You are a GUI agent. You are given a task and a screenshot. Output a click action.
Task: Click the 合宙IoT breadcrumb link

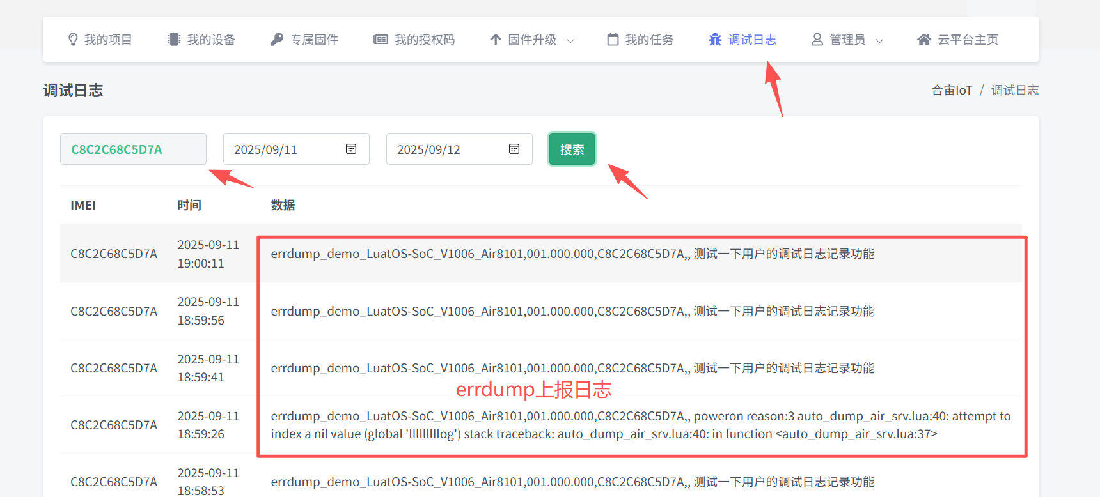tap(952, 90)
